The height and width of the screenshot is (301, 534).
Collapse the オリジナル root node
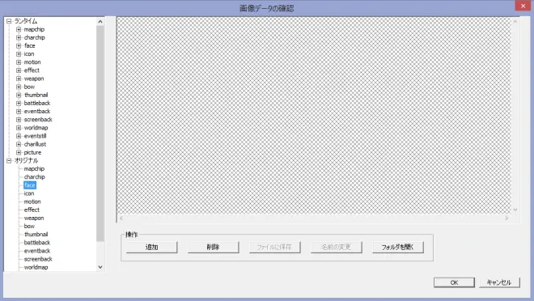point(9,160)
